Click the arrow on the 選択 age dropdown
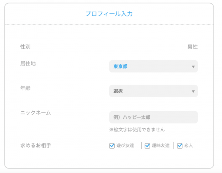 coord(193,92)
